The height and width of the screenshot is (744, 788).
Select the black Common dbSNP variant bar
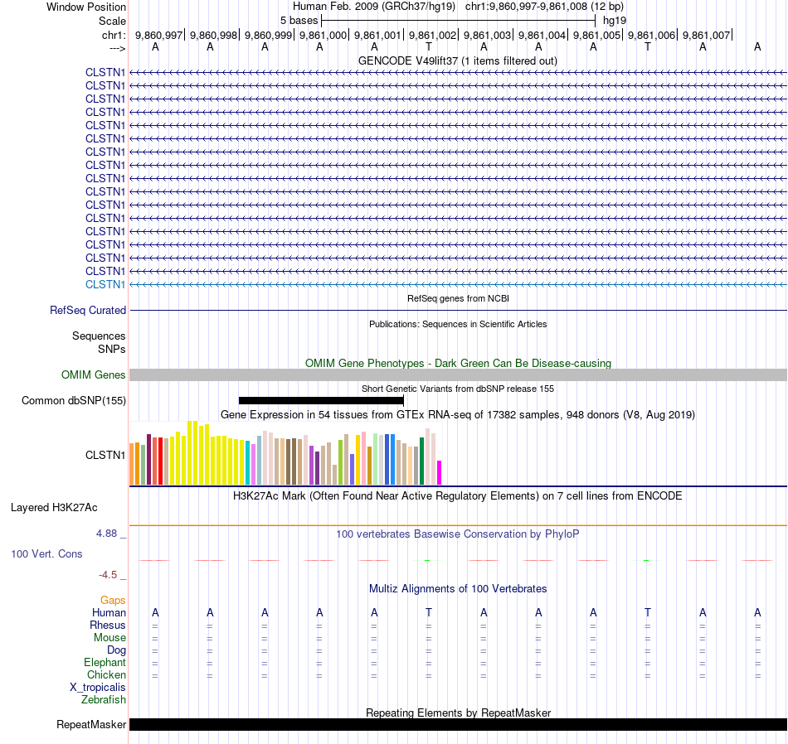321,401
